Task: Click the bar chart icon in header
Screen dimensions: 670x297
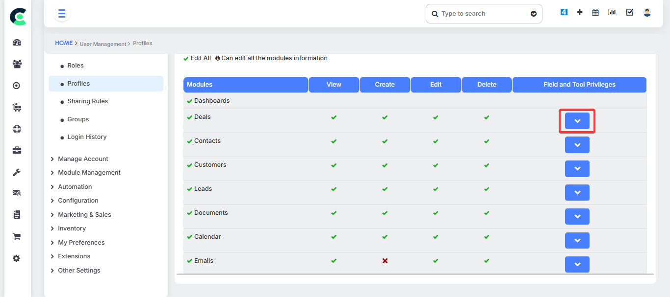Action: click(612, 13)
